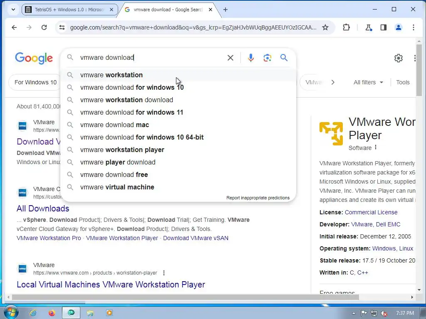
Task: Choose suggestion vmware workstation download
Action: coord(178,100)
